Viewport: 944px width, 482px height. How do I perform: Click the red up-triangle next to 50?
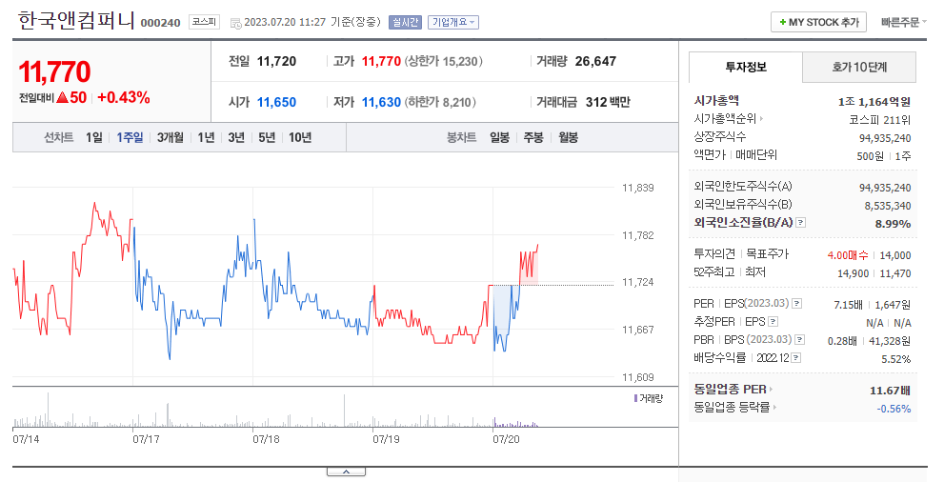63,97
